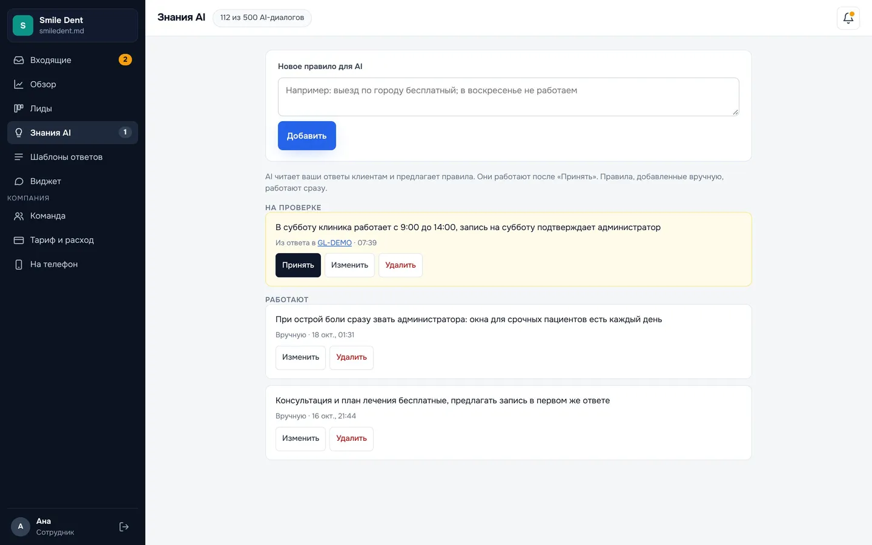
Task: Click the card icon beside Тариф и расход
Action: pos(19,240)
